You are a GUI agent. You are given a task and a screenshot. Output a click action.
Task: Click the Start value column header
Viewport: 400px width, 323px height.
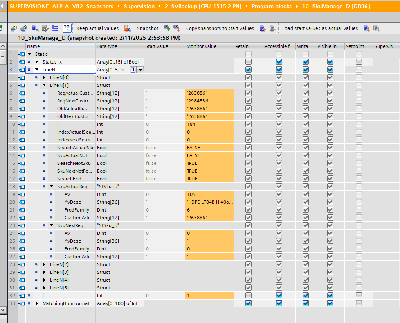tap(164, 46)
